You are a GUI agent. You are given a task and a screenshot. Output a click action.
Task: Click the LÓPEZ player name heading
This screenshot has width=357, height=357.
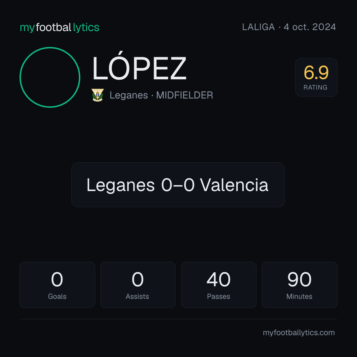click(x=139, y=66)
